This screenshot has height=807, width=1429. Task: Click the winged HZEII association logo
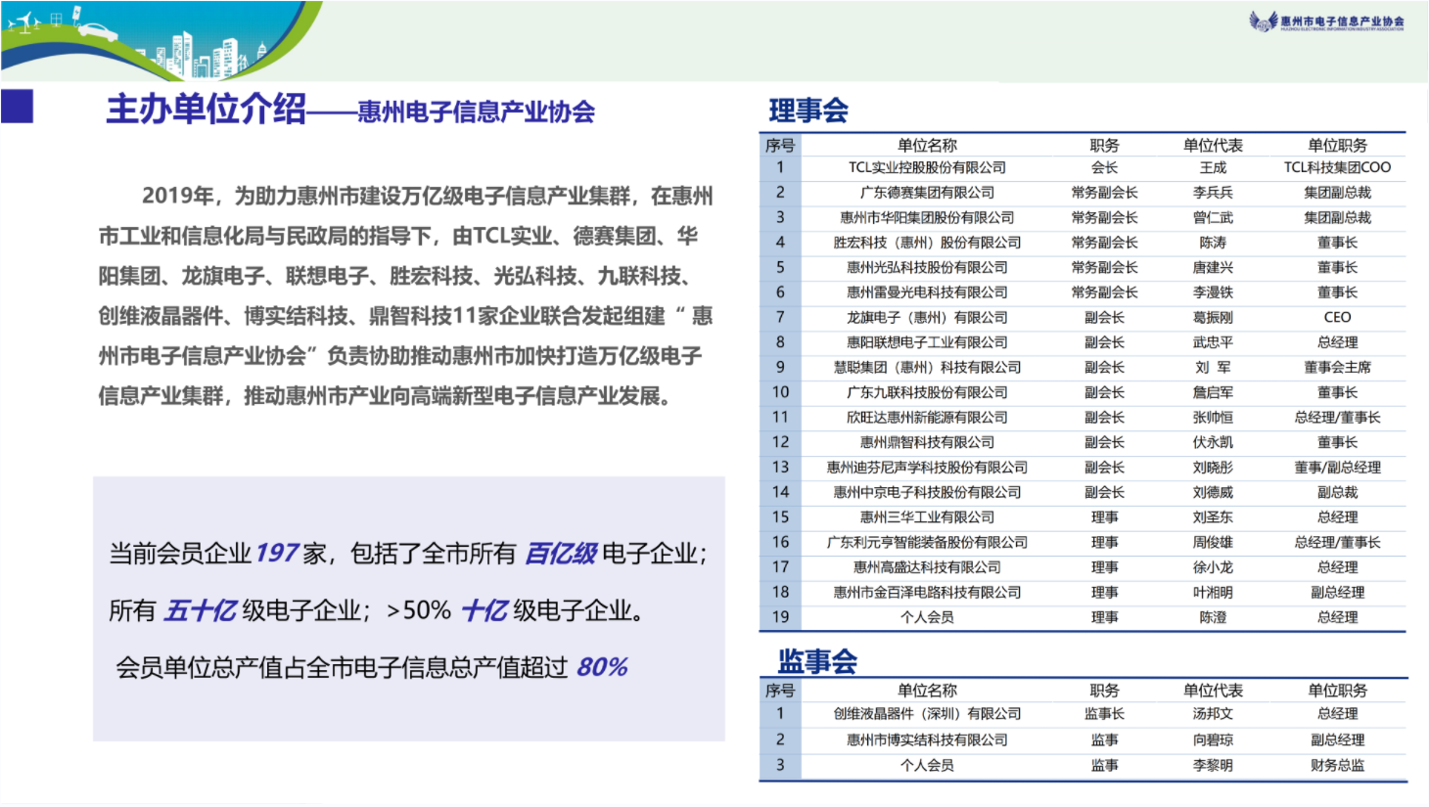click(x=1328, y=22)
